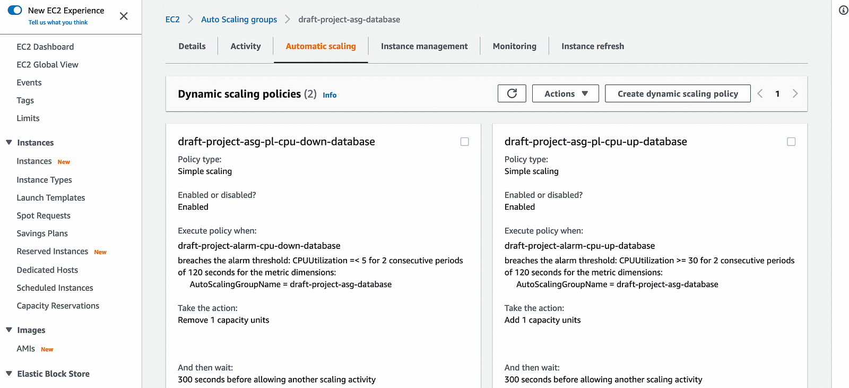Click the Info link beside Dynamic scaling policies
This screenshot has width=849, height=388.
coord(330,95)
